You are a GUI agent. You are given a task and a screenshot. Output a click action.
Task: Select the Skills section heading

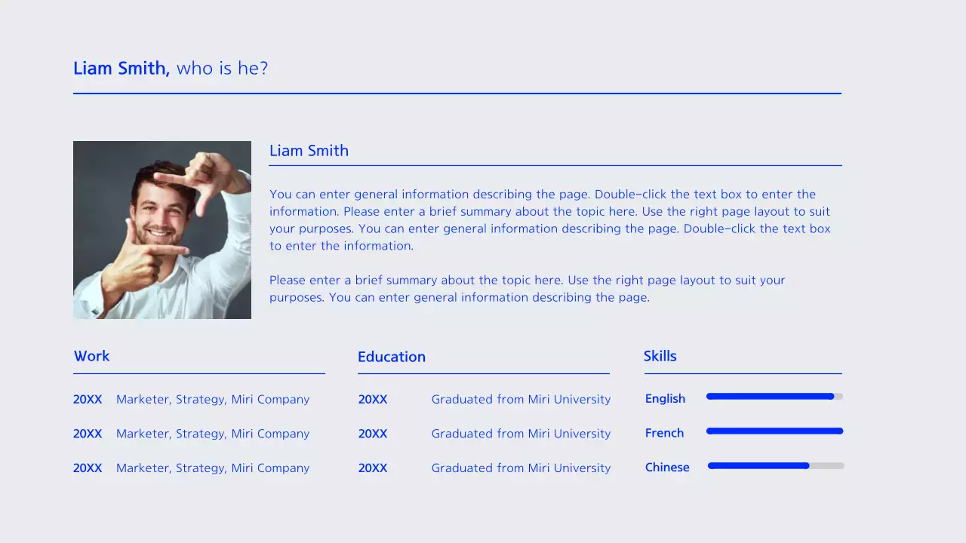click(x=660, y=355)
